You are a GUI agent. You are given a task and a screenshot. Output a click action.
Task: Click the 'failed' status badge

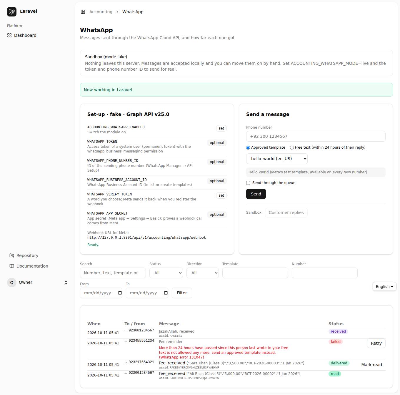336,342
